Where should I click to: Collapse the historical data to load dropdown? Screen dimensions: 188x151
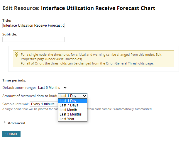[x=73, y=96]
